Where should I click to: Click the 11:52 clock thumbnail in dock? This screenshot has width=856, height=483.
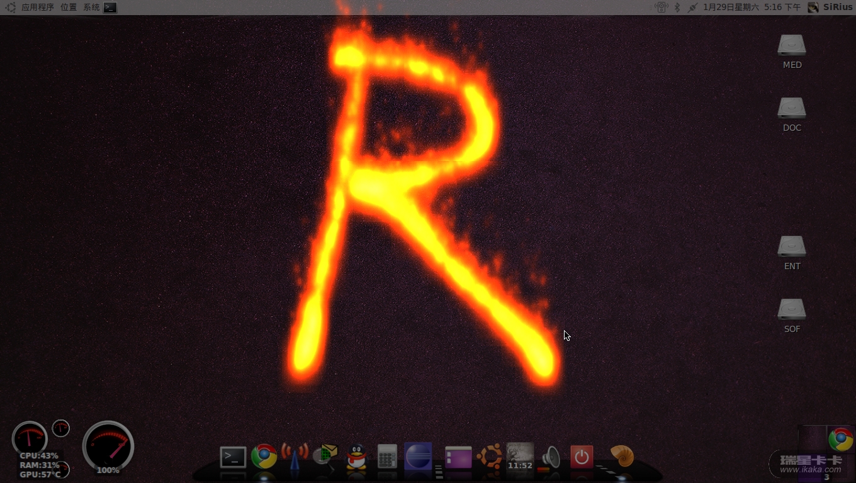click(x=521, y=457)
